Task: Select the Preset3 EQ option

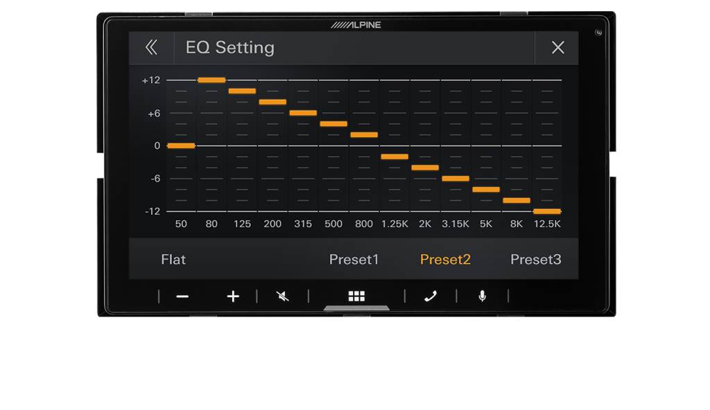Action: click(536, 259)
